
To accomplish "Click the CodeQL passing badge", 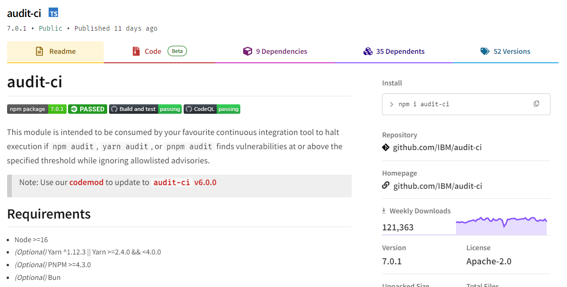I will point(212,109).
